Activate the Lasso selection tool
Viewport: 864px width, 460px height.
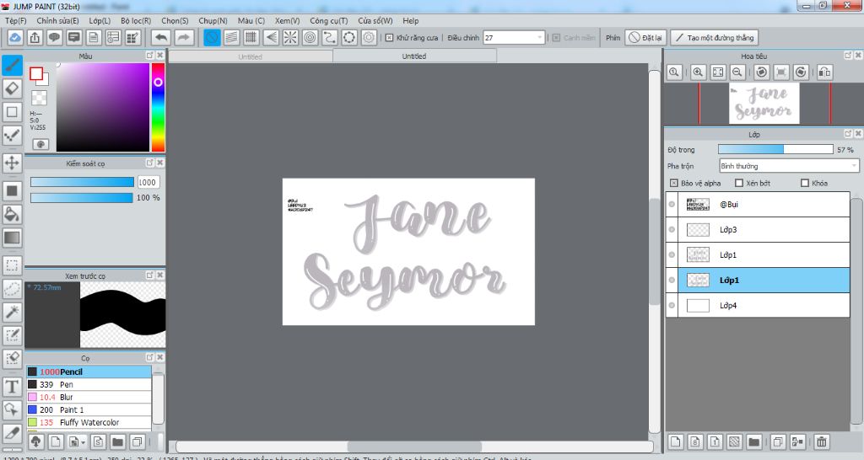12,288
